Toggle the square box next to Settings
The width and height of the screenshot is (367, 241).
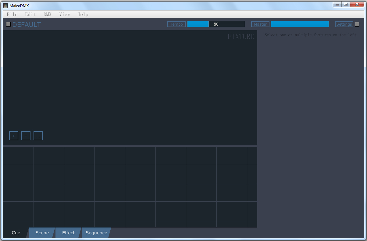(357, 24)
